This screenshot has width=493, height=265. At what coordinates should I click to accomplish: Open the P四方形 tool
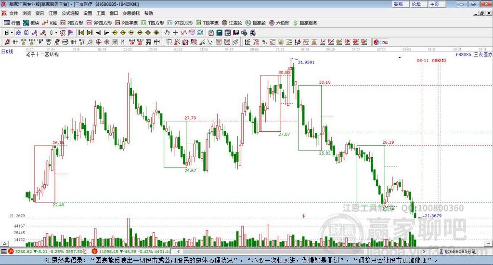pos(72,23)
